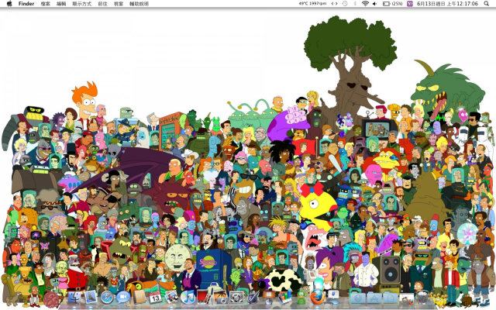Launch iChat from the Dock
Screen dimensions: 496x310
pyautogui.click(x=123, y=297)
